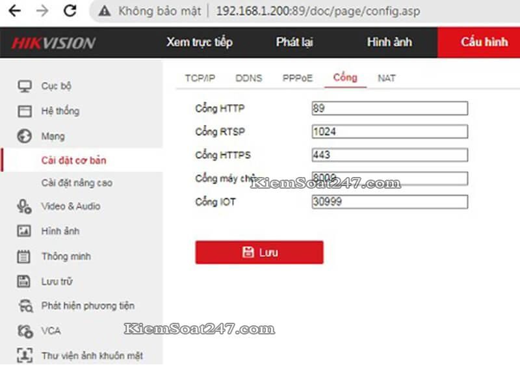Open VCA settings
The image size is (520, 367).
pos(51,331)
